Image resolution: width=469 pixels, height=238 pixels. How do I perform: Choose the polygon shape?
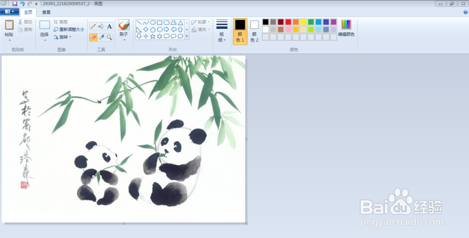(174, 22)
